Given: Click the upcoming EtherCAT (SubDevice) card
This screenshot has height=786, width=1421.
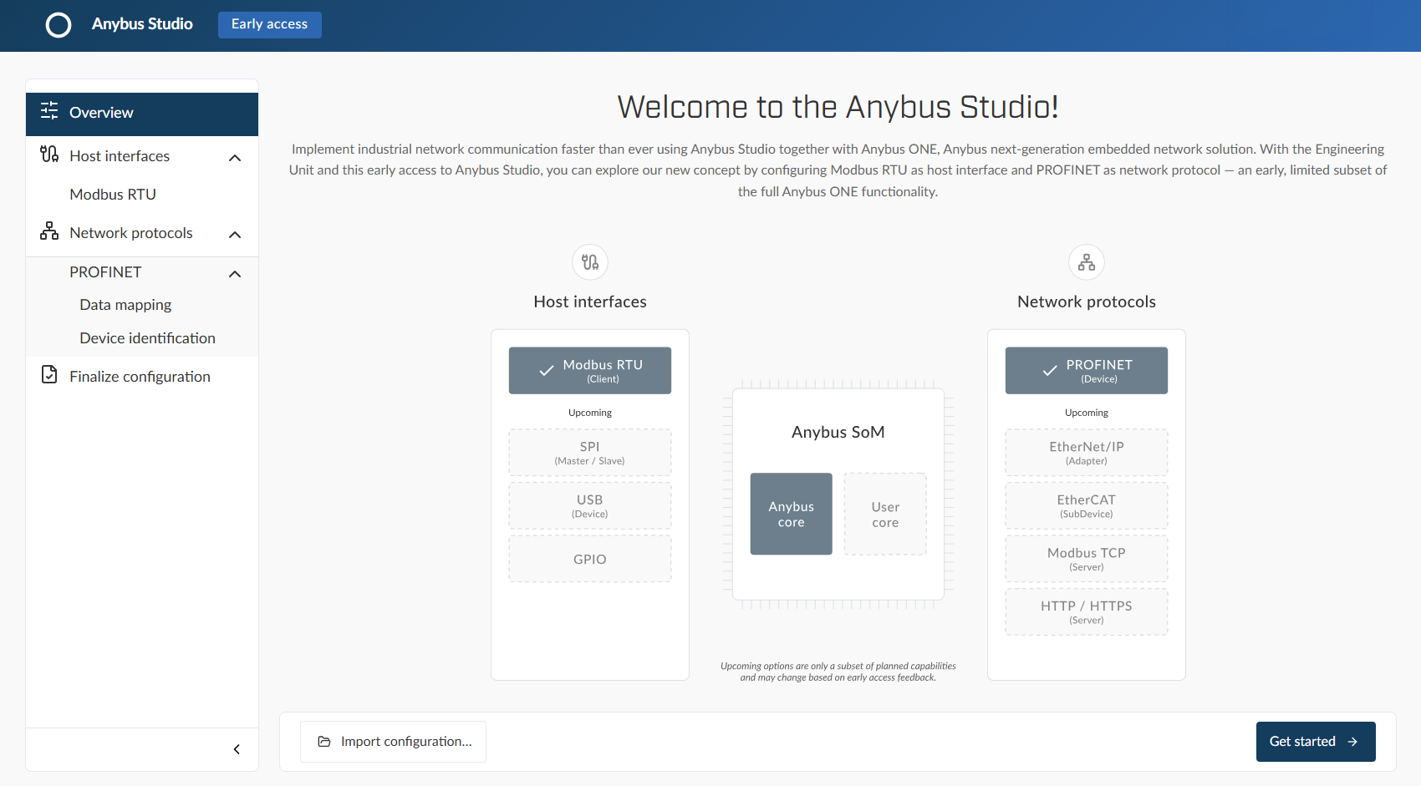Looking at the screenshot, I should coord(1087,506).
